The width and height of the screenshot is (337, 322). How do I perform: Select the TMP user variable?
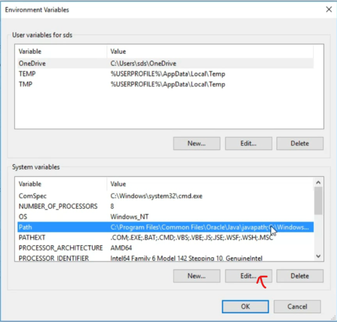click(166, 84)
